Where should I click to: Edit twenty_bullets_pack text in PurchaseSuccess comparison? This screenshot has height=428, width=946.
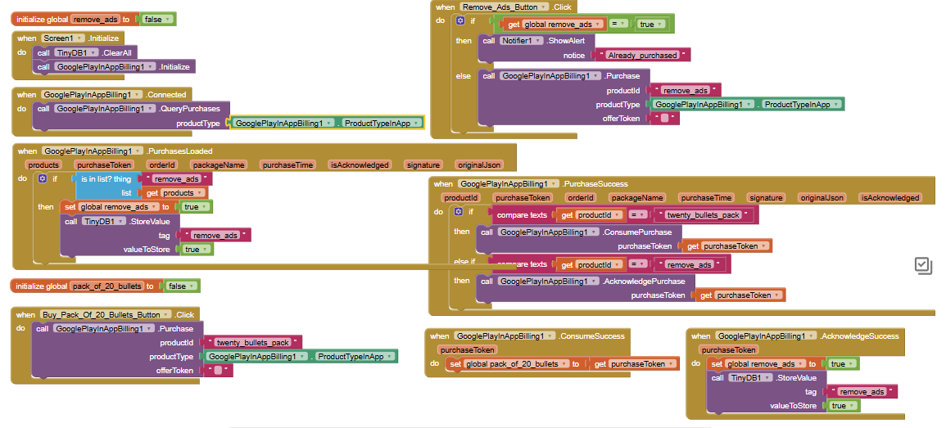[703, 214]
